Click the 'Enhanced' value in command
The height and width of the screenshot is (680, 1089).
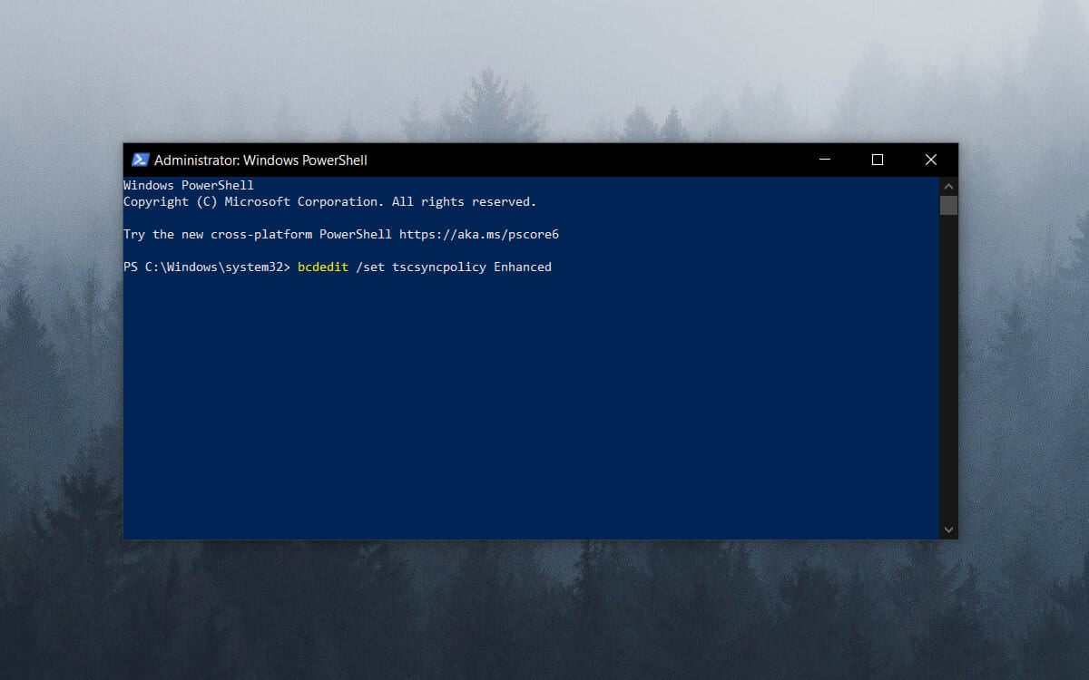coord(523,267)
